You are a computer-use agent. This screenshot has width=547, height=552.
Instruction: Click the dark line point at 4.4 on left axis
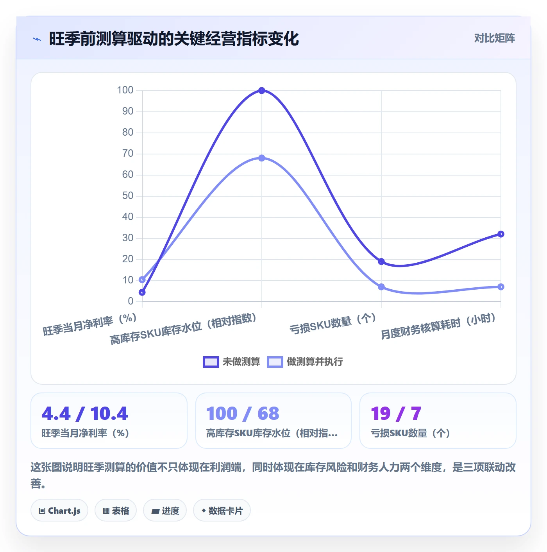142,292
